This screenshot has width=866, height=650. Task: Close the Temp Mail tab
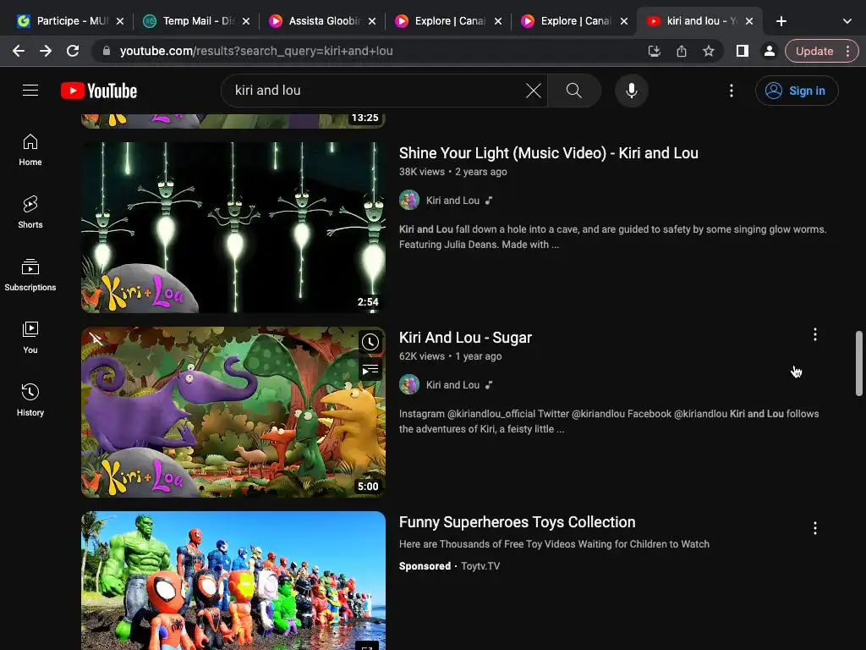(x=246, y=21)
